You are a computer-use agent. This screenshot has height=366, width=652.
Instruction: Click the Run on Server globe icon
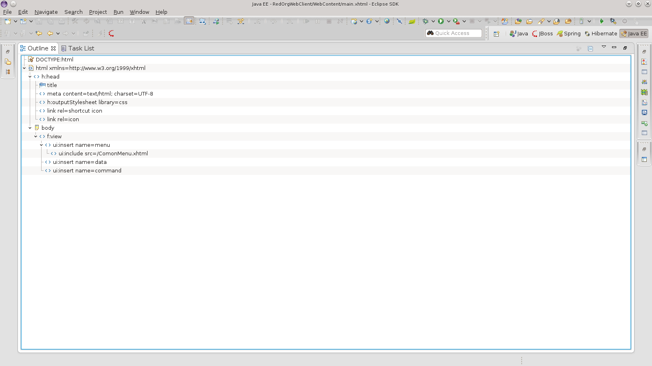tap(216, 21)
